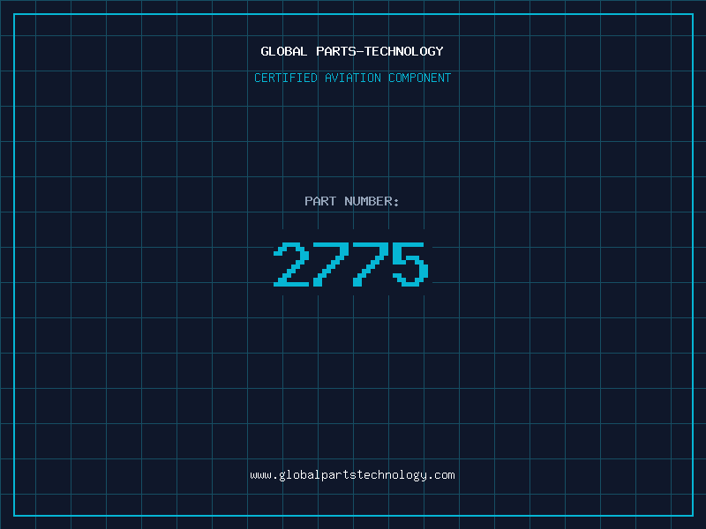Viewport: 706px width, 529px height.
Task: Select the part number 2775
Action: (351, 264)
